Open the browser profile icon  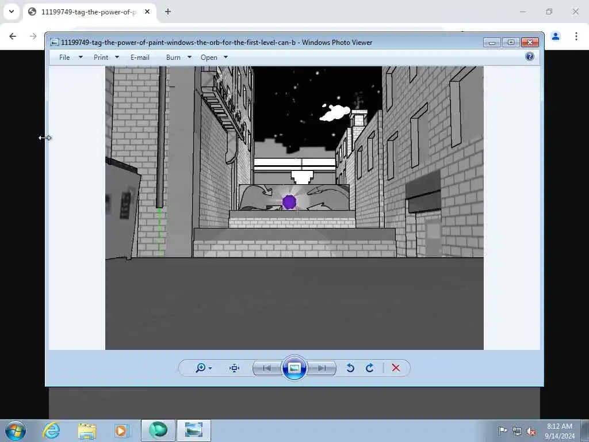point(556,36)
